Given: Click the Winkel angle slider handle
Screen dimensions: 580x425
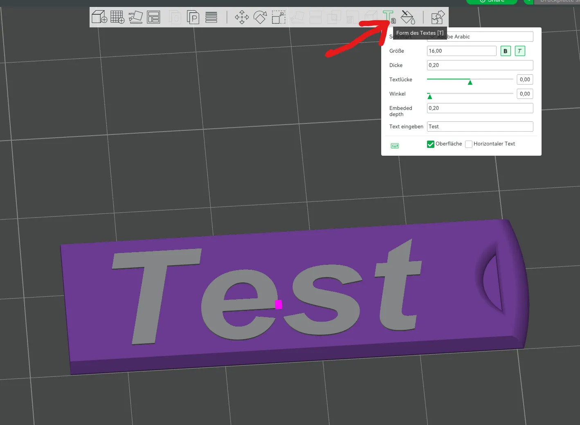Looking at the screenshot, I should coord(429,96).
